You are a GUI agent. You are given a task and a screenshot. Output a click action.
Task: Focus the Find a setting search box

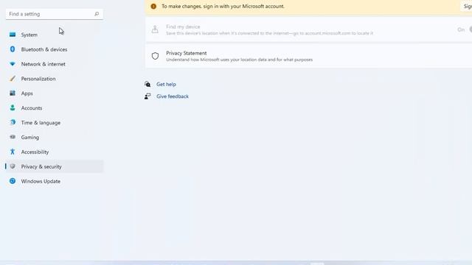click(54, 14)
